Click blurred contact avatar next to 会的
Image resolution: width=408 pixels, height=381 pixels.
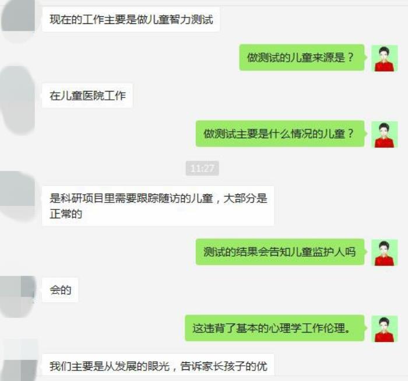coord(17,296)
